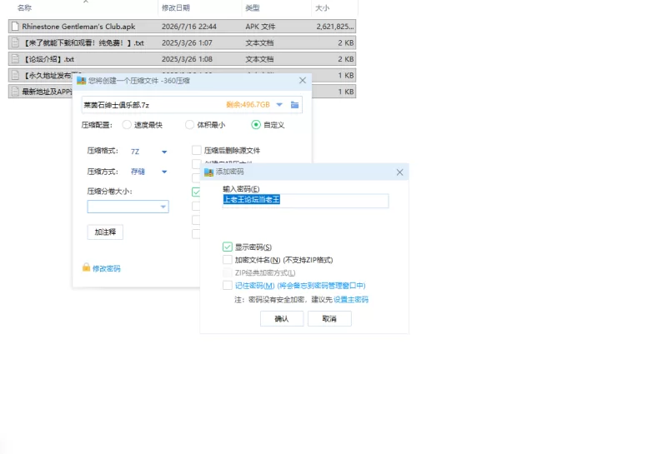667x454 pixels.
Task: Click the 输入密码 password input field
Action: (305, 201)
